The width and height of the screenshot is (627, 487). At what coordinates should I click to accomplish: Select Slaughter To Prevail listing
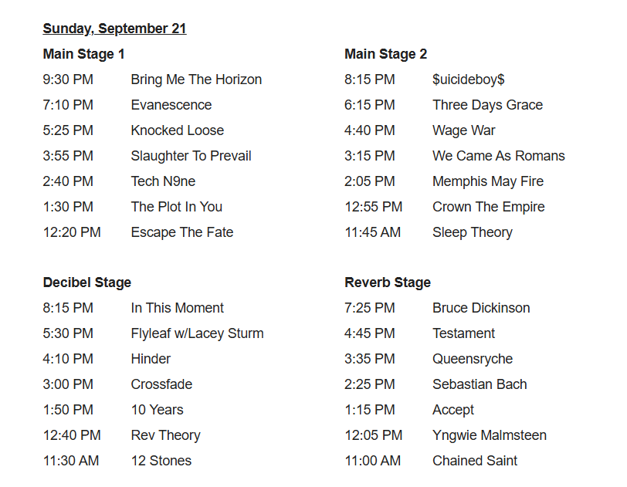[x=191, y=156]
